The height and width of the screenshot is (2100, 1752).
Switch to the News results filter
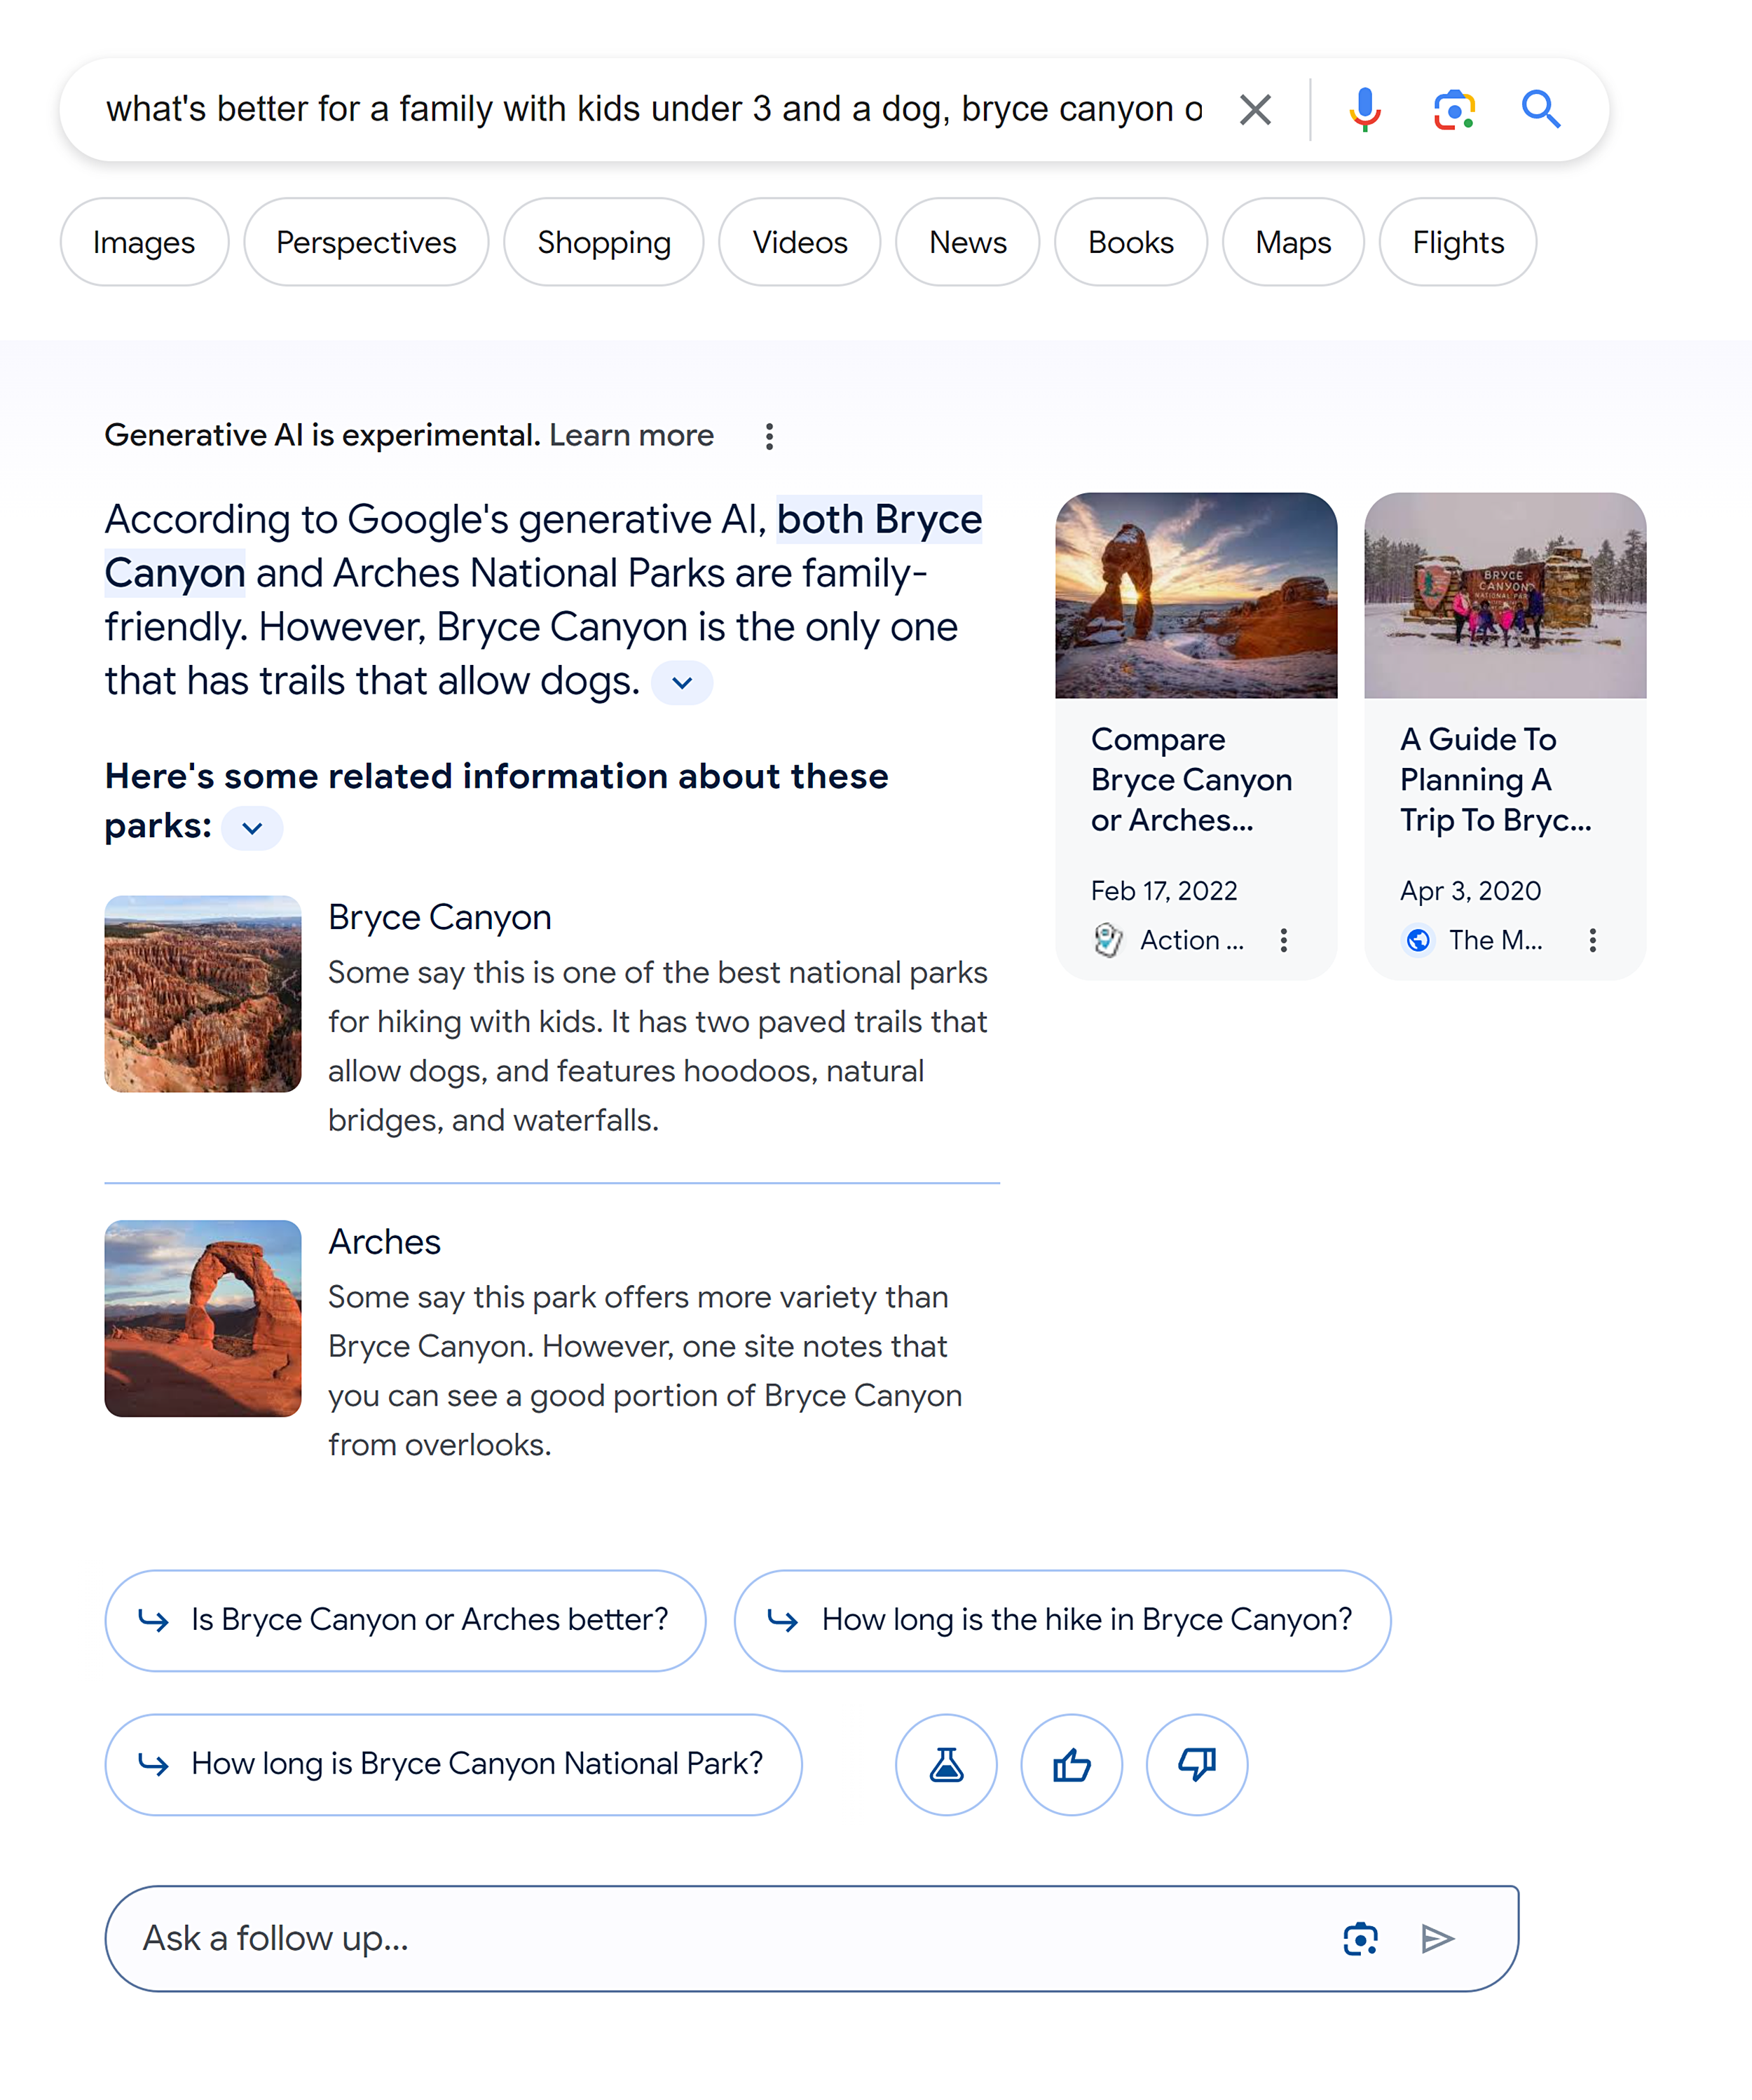[x=966, y=241]
